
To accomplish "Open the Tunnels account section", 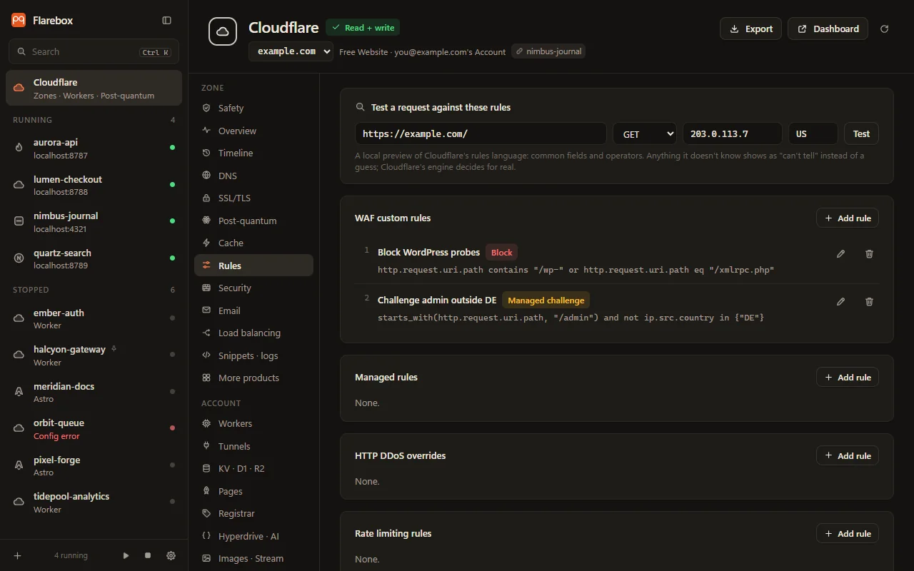I will (x=253, y=446).
